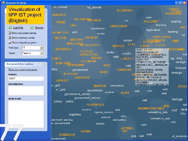Select the DIP document label
The width and height of the screenshot is (188, 141).
click(125, 131)
